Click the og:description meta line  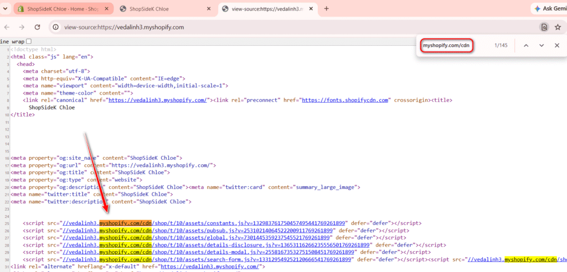(x=98, y=187)
